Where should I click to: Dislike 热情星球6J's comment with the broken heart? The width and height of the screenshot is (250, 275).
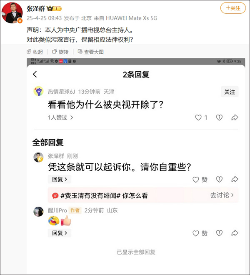coord(219,117)
